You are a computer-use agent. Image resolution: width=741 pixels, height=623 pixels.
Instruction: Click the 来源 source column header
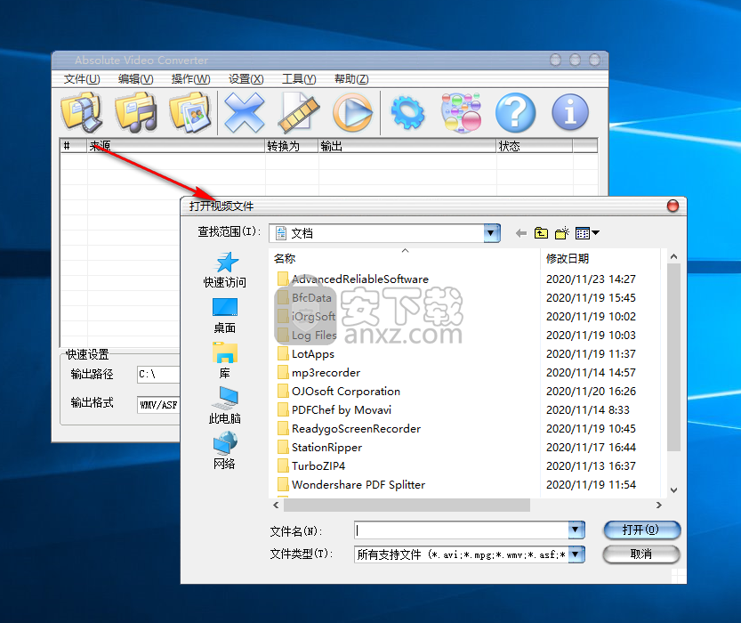coord(176,146)
